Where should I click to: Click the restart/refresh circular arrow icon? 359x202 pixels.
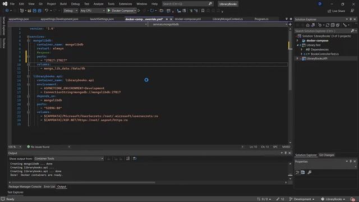pyautogui.click(x=152, y=11)
